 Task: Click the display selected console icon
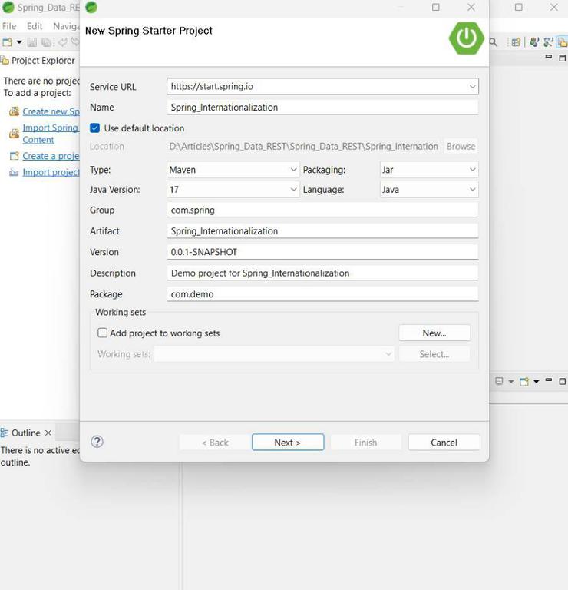(499, 382)
